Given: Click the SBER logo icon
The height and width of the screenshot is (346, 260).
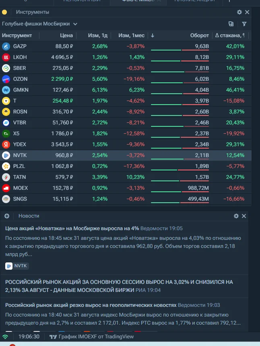Looking at the screenshot, I should pyautogui.click(x=6, y=68).
